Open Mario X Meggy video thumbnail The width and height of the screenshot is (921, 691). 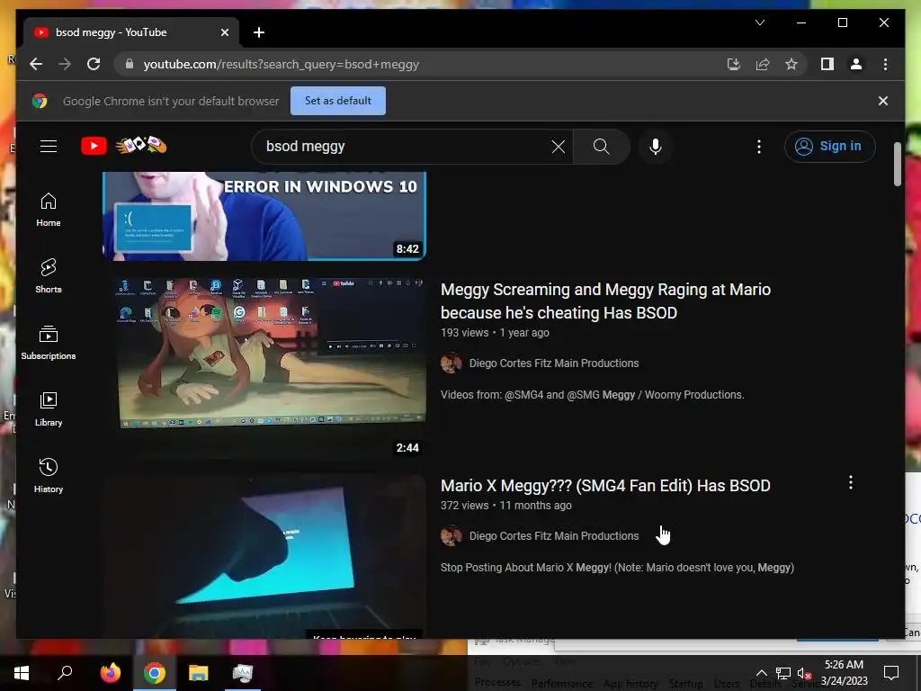(264, 555)
